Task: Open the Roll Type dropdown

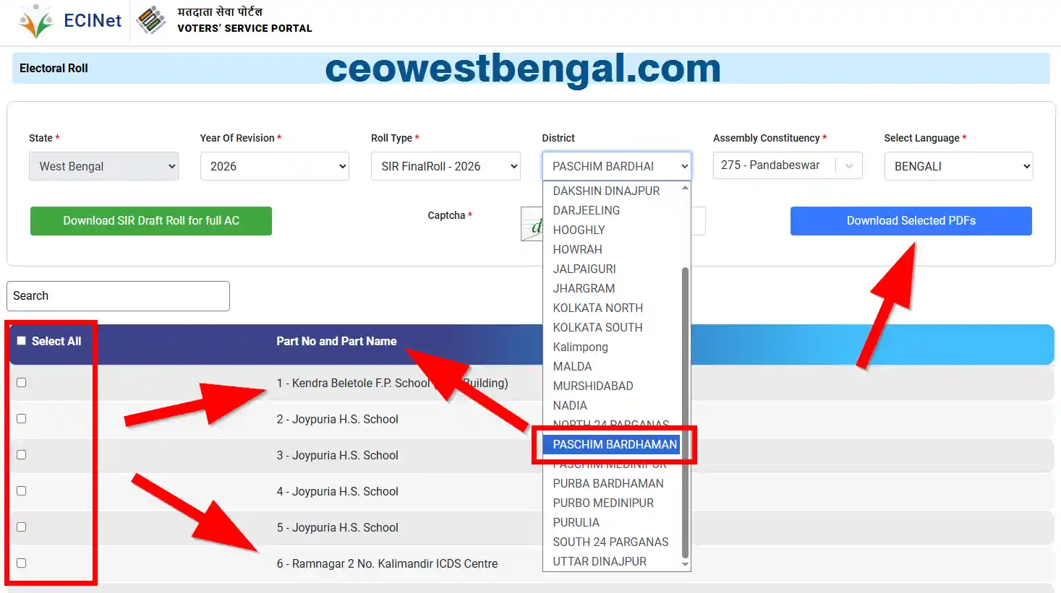Action: pyautogui.click(x=446, y=166)
